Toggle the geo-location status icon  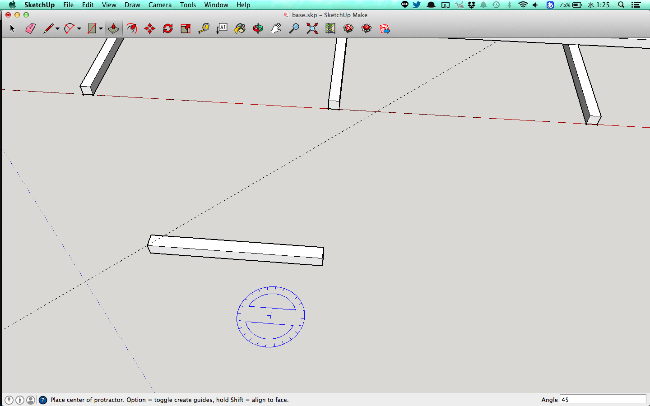click(x=9, y=400)
